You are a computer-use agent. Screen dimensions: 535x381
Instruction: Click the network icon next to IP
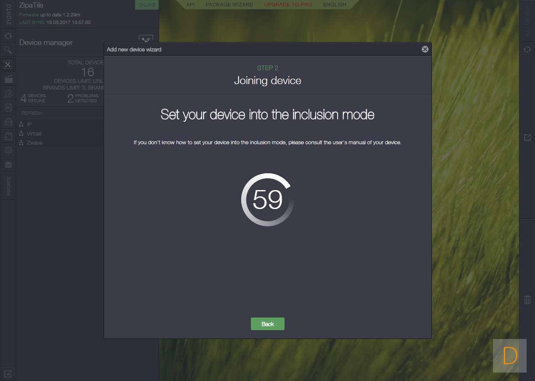click(x=21, y=124)
